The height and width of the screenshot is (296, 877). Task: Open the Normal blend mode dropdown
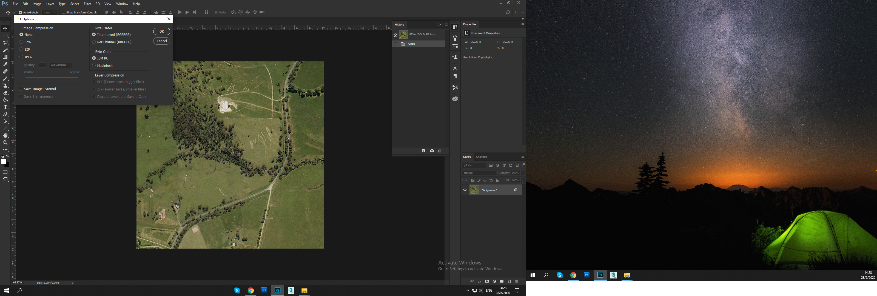[480, 173]
